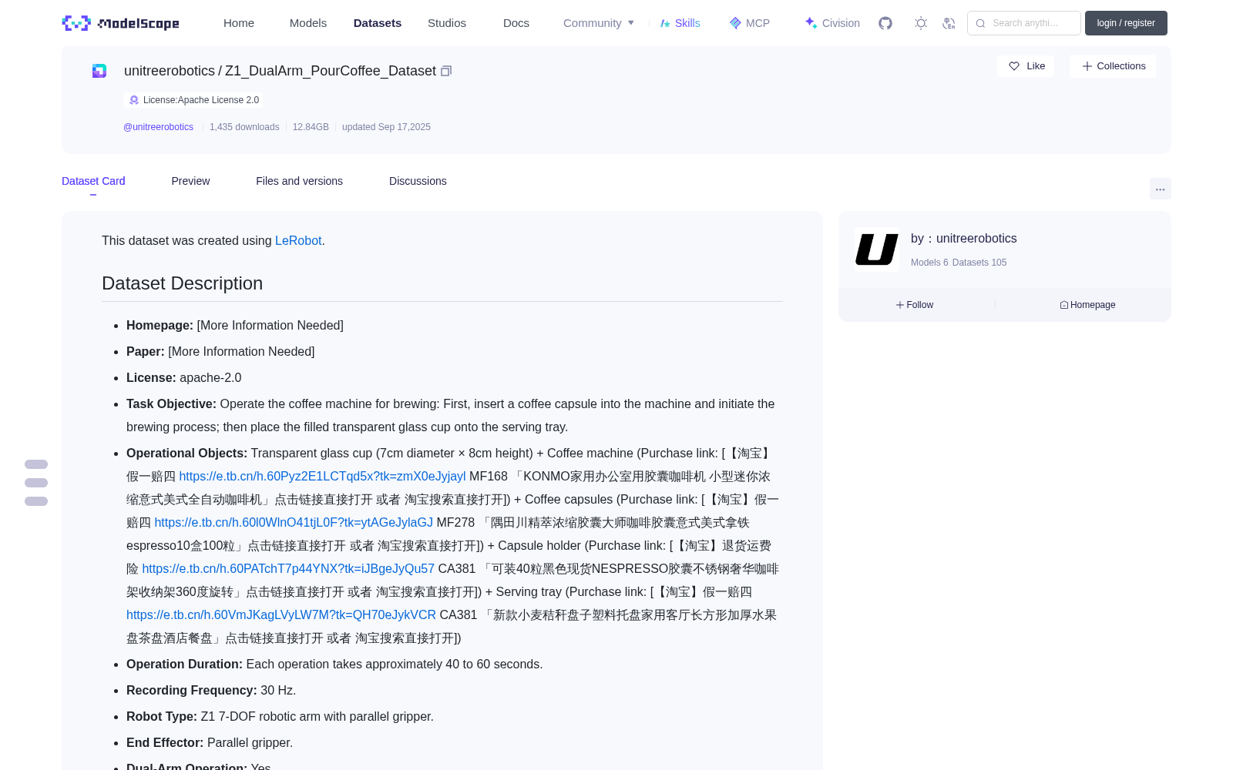Click the search magnifier icon

coord(980,23)
